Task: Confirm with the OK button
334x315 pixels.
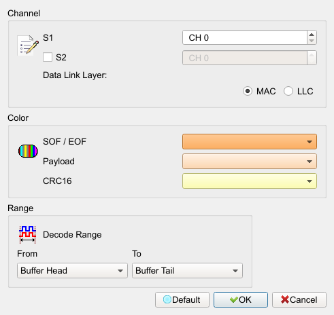Action: (241, 300)
